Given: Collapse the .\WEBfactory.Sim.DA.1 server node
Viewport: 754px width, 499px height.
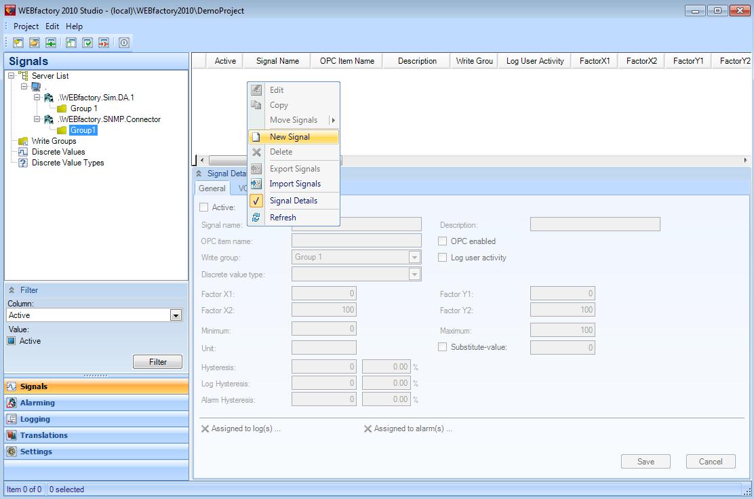Looking at the screenshot, I should 37,98.
